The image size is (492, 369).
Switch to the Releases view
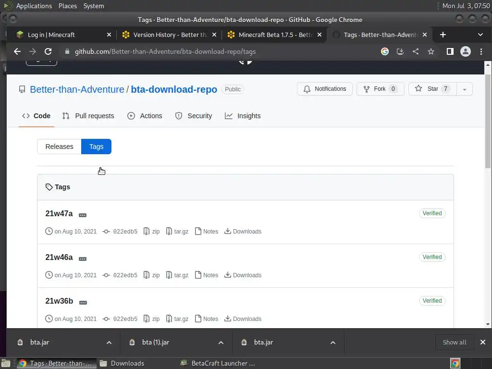tap(59, 147)
